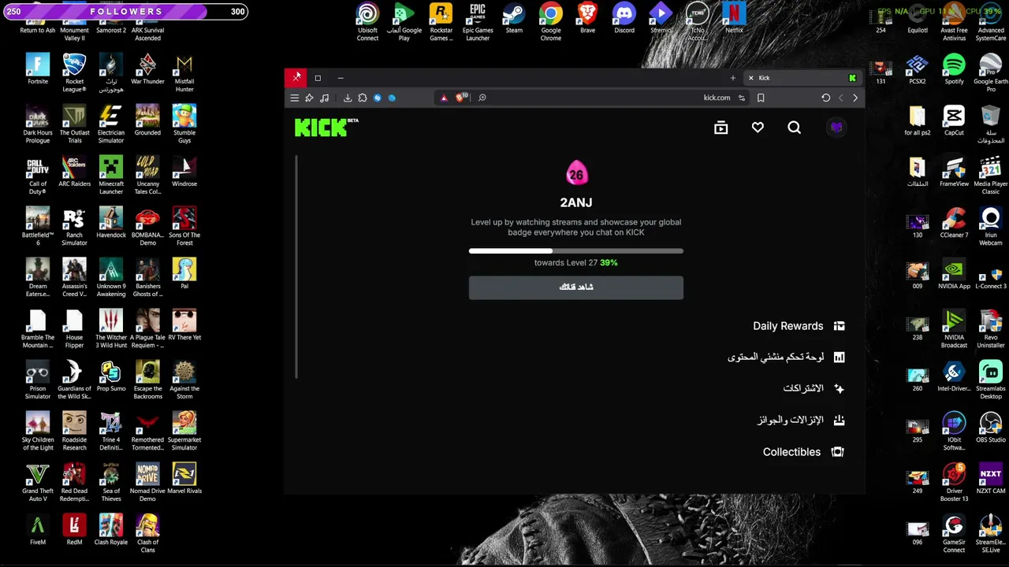Select the Minecraft Launcher desktop shortcut
Screen dimensions: 1009x567
[x=111, y=176]
